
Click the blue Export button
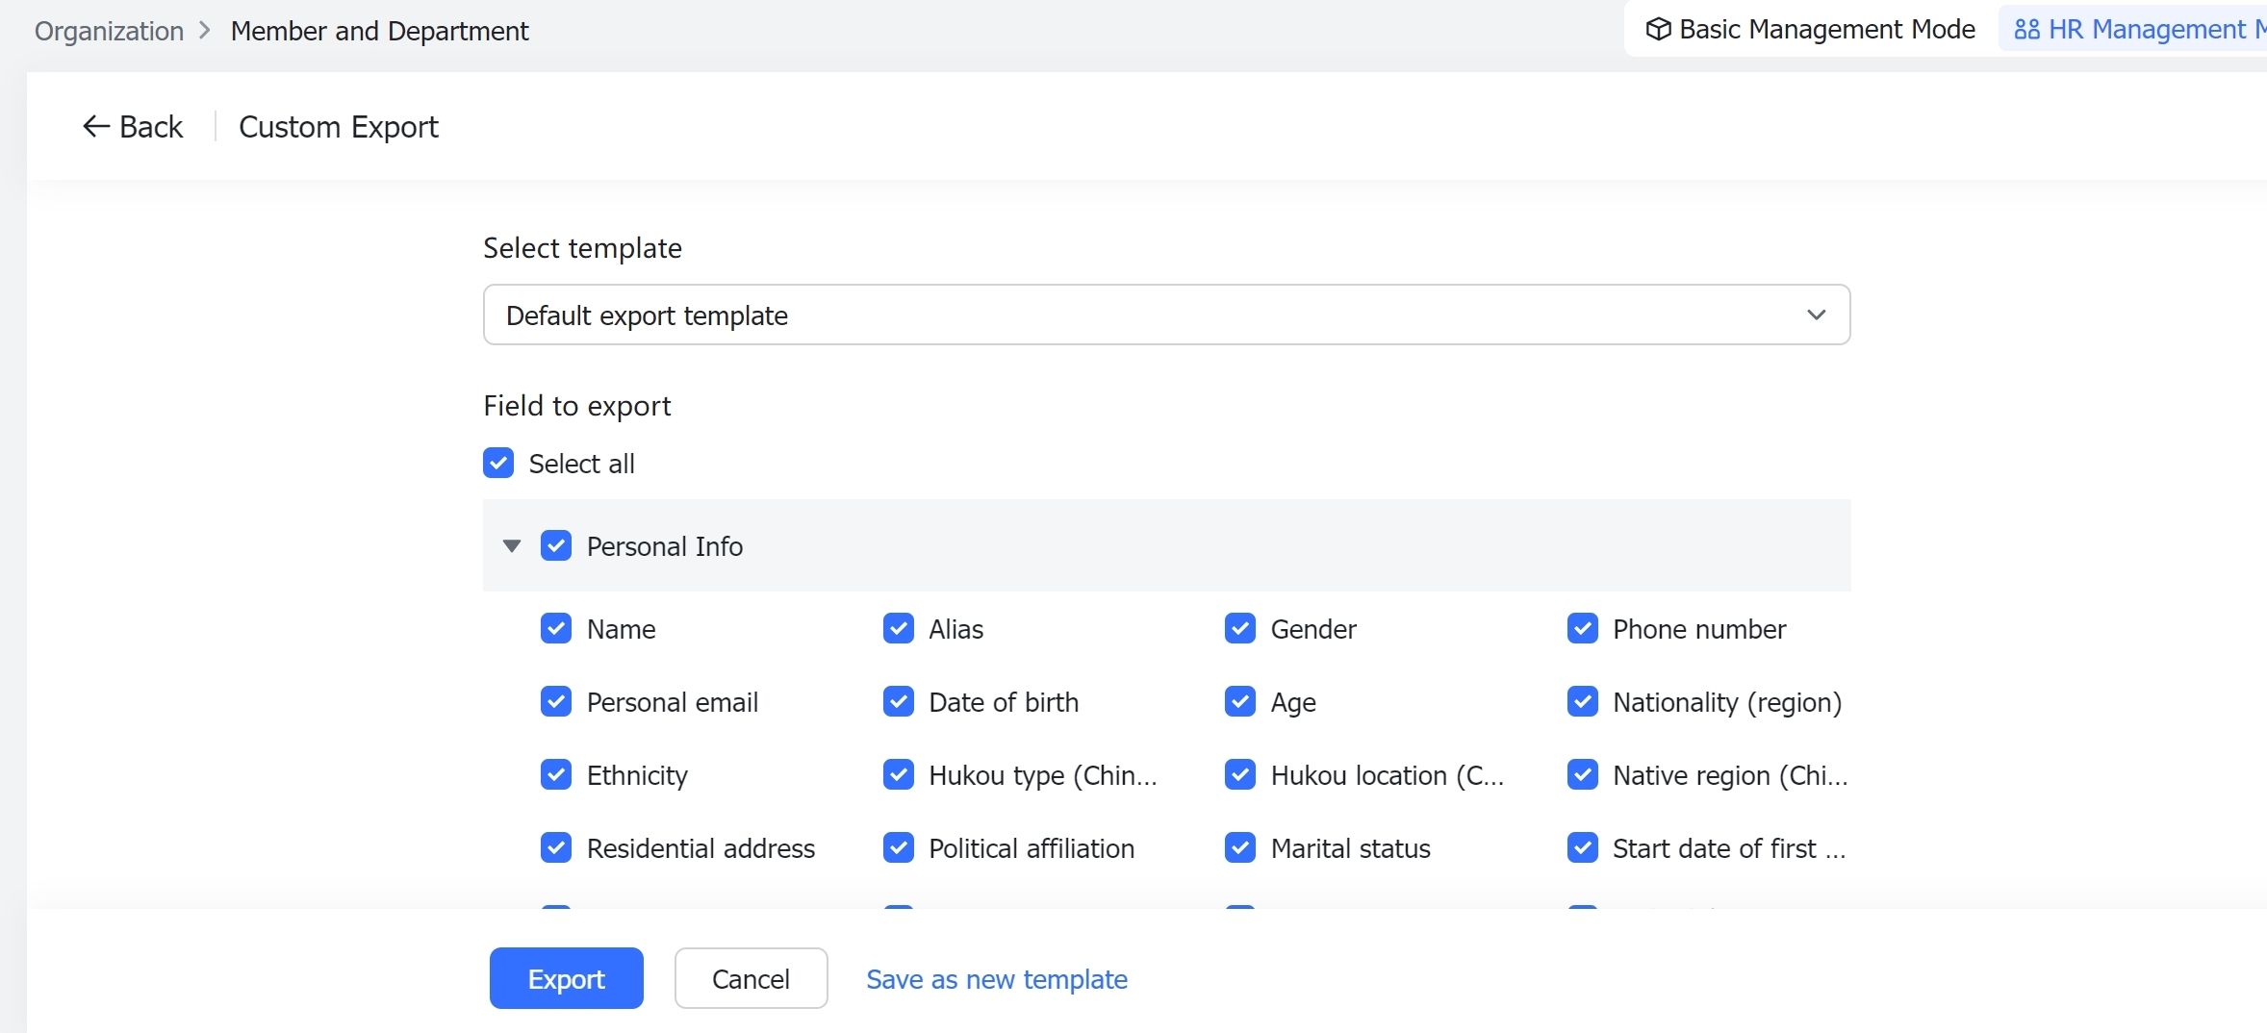(566, 978)
